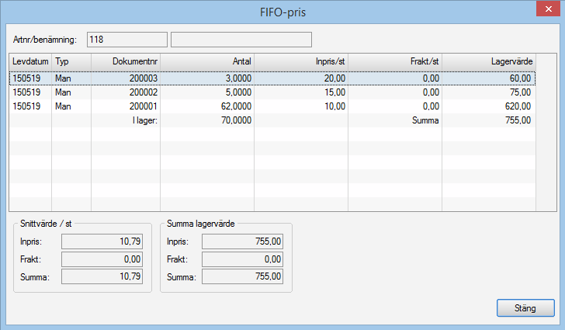
Task: Click the Summa lagervärde Frakt field
Action: point(243,259)
